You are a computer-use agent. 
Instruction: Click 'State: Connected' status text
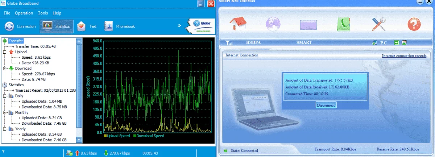pyautogui.click(x=244, y=150)
